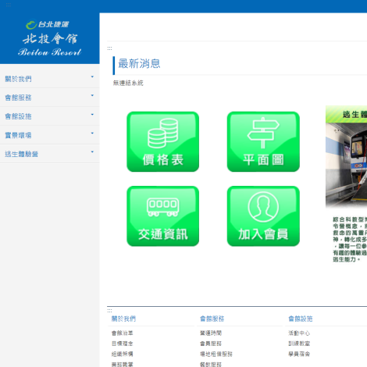The height and width of the screenshot is (367, 367).
Task: Expand the 會館服務 sidebar arrow
Action: point(92,95)
